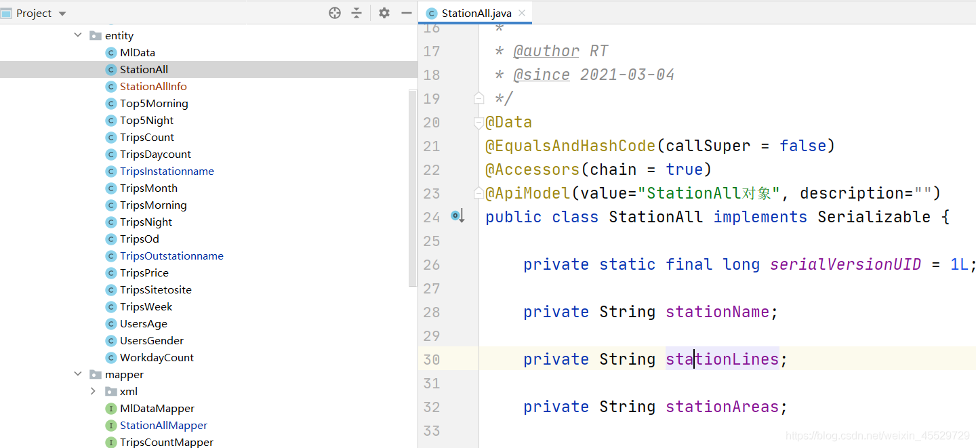Fold the annotations block at line 20
Screen dimensions: 976x448
(x=479, y=122)
